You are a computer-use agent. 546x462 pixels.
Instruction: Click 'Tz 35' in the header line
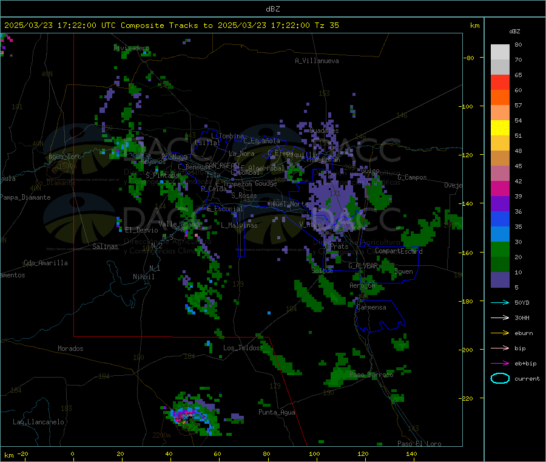pyautogui.click(x=327, y=25)
